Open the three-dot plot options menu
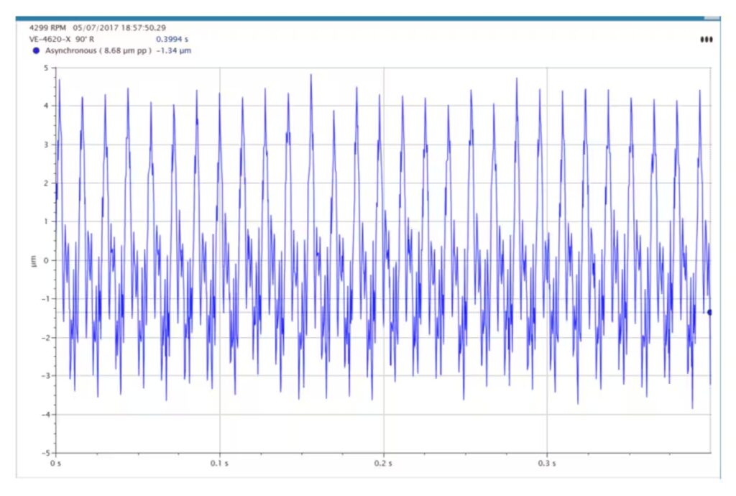This screenshot has height=496, width=736. 706,40
